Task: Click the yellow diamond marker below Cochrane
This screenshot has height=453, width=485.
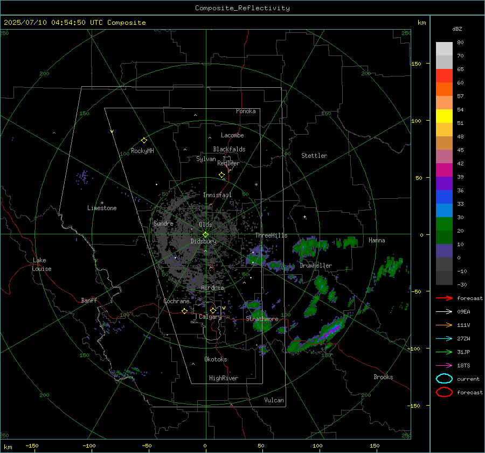Action: [184, 311]
